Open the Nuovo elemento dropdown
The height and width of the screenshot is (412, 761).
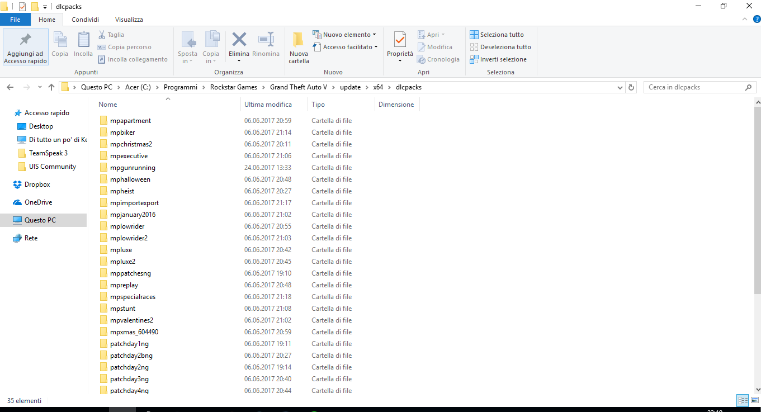pos(344,34)
